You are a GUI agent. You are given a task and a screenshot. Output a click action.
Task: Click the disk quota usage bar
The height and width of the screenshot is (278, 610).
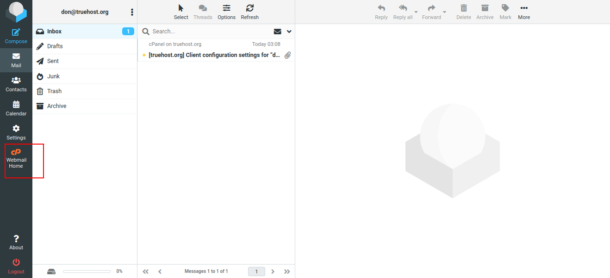click(x=87, y=272)
